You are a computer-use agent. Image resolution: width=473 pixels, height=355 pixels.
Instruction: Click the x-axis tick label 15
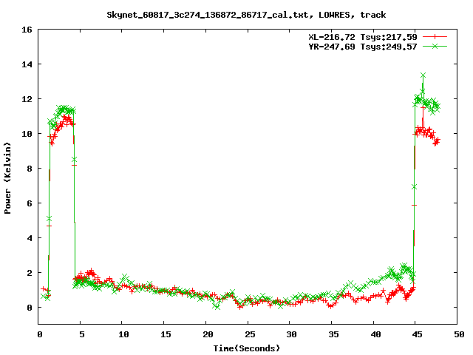click(166, 334)
